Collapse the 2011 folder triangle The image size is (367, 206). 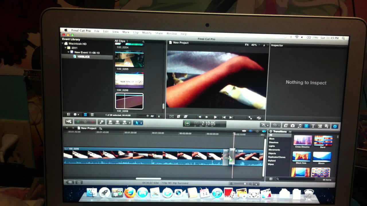pos(65,48)
